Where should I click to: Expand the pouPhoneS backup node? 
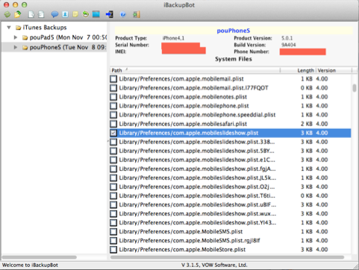pos(16,47)
